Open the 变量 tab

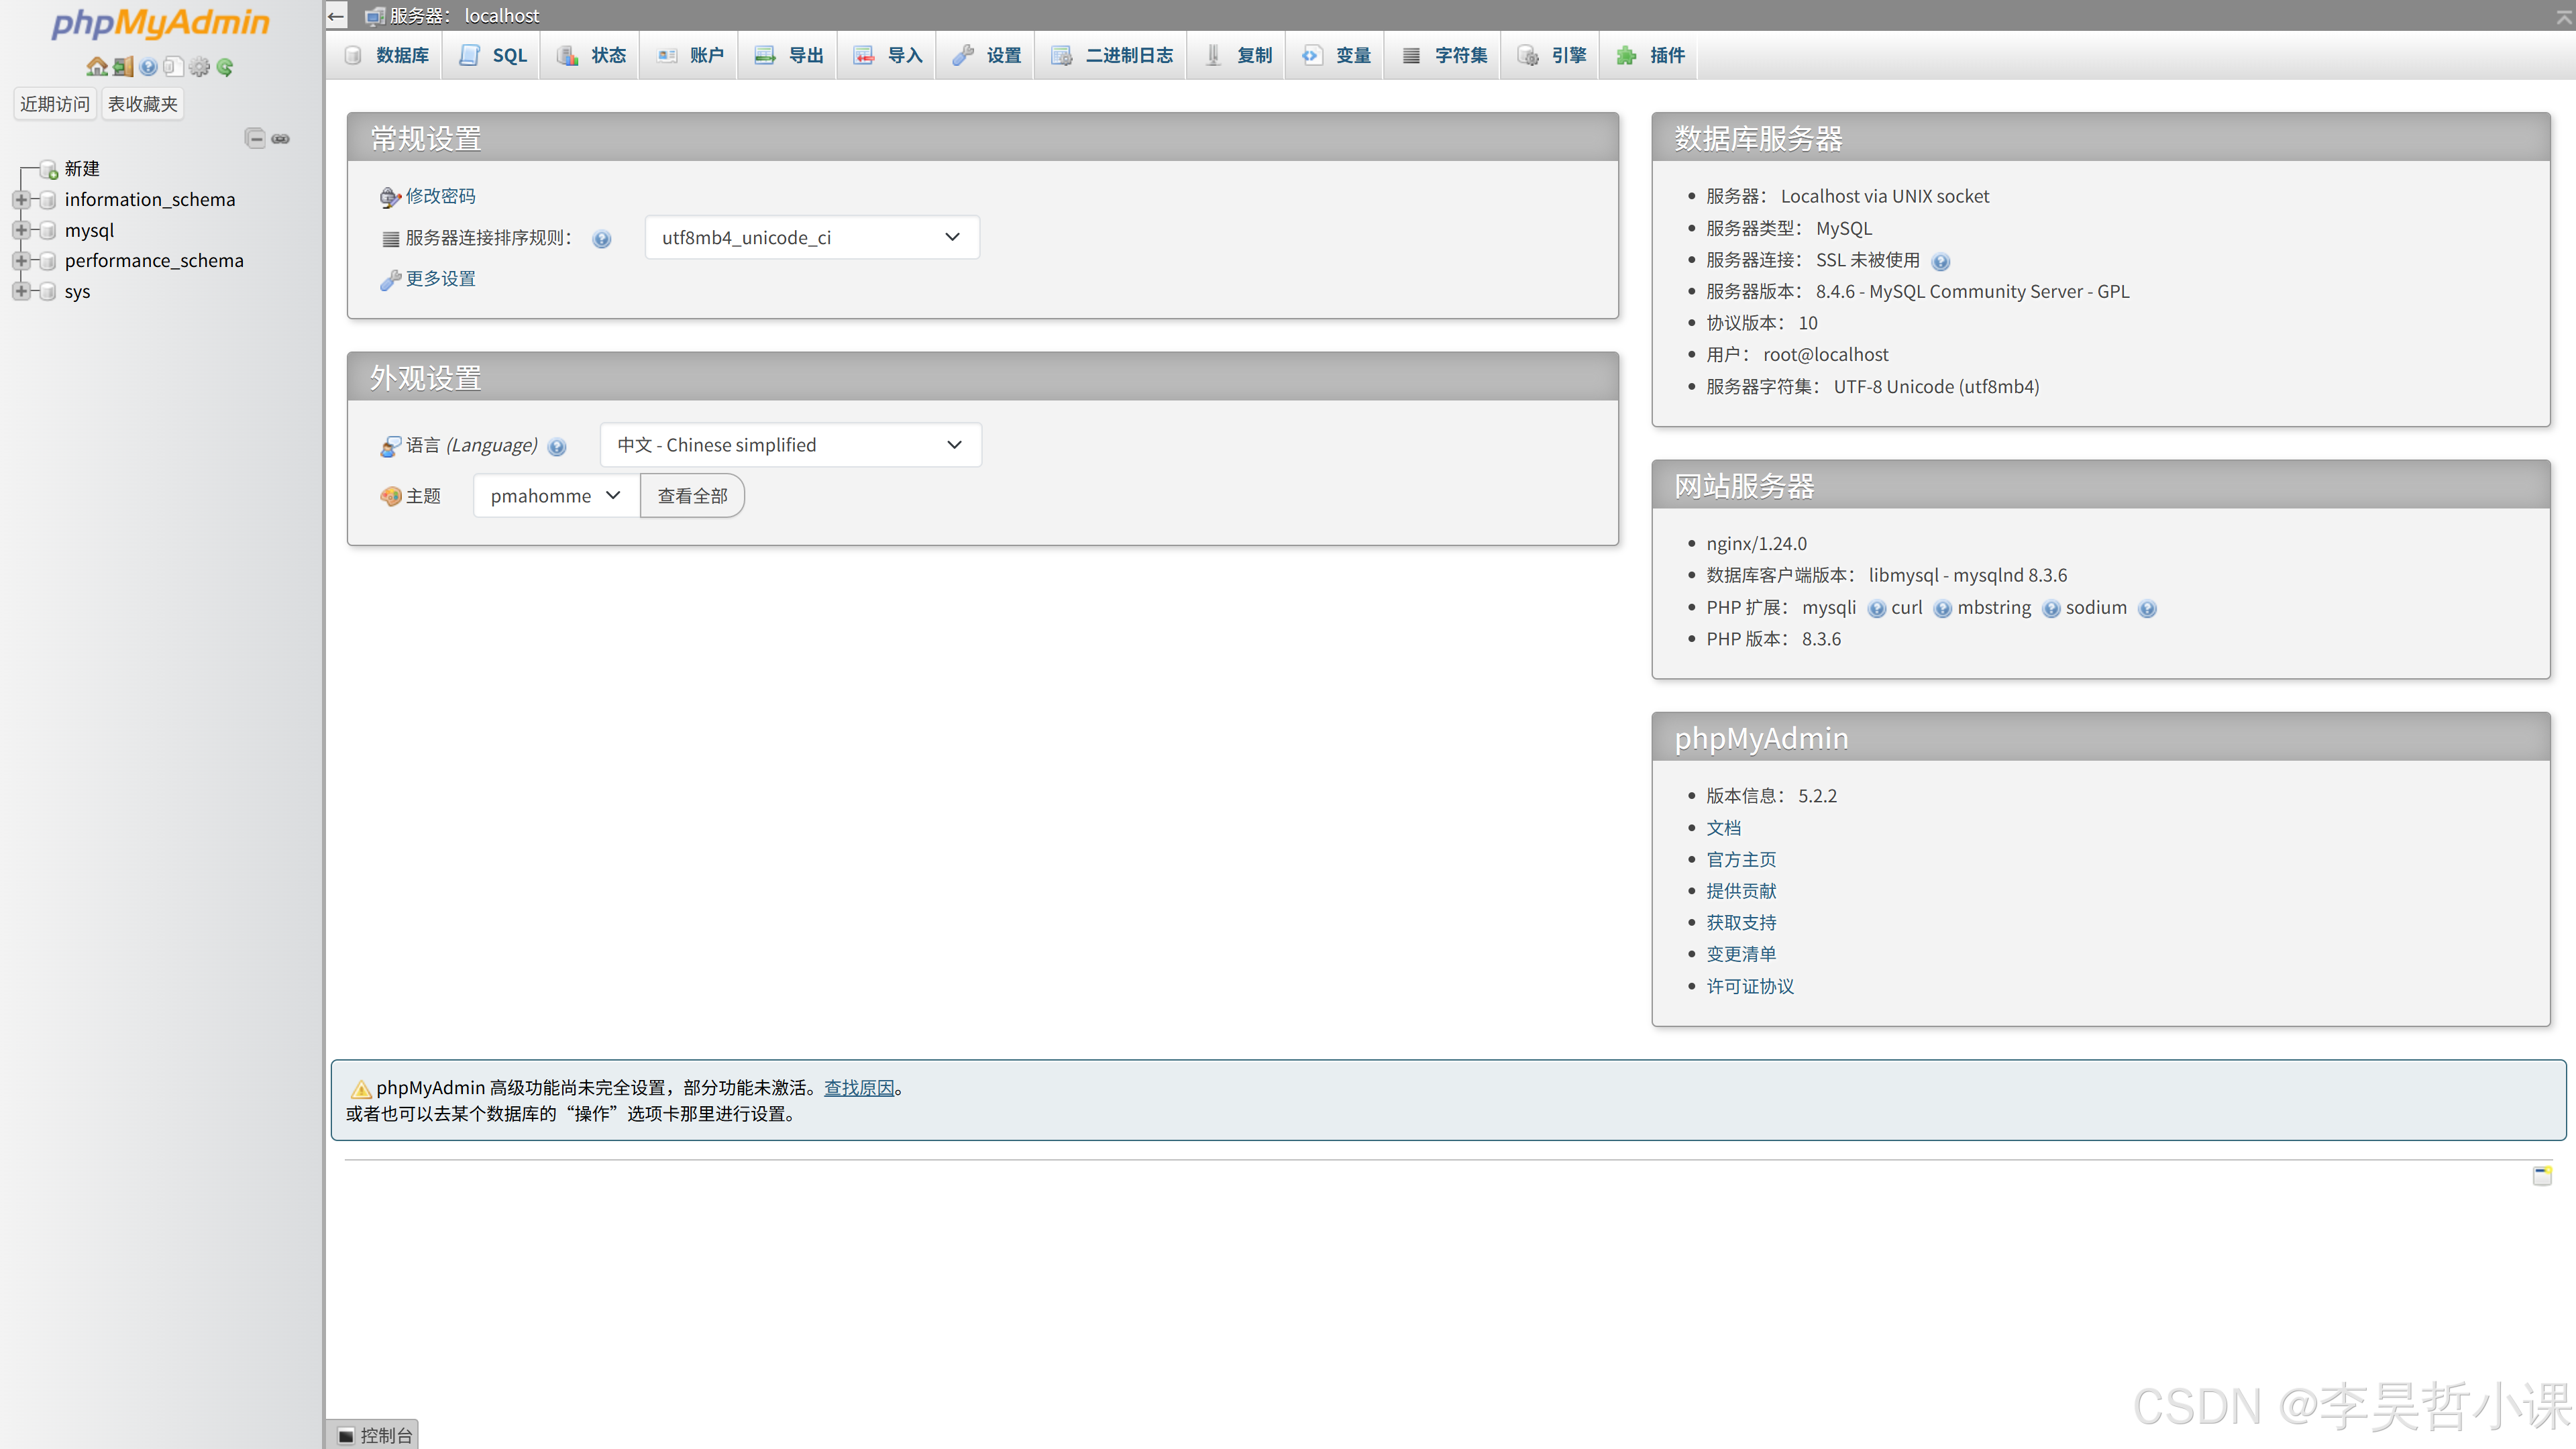click(x=1336, y=55)
